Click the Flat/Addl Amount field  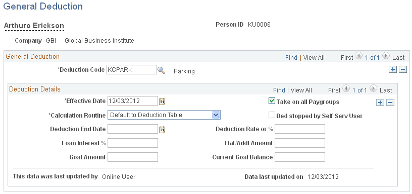pos(300,143)
